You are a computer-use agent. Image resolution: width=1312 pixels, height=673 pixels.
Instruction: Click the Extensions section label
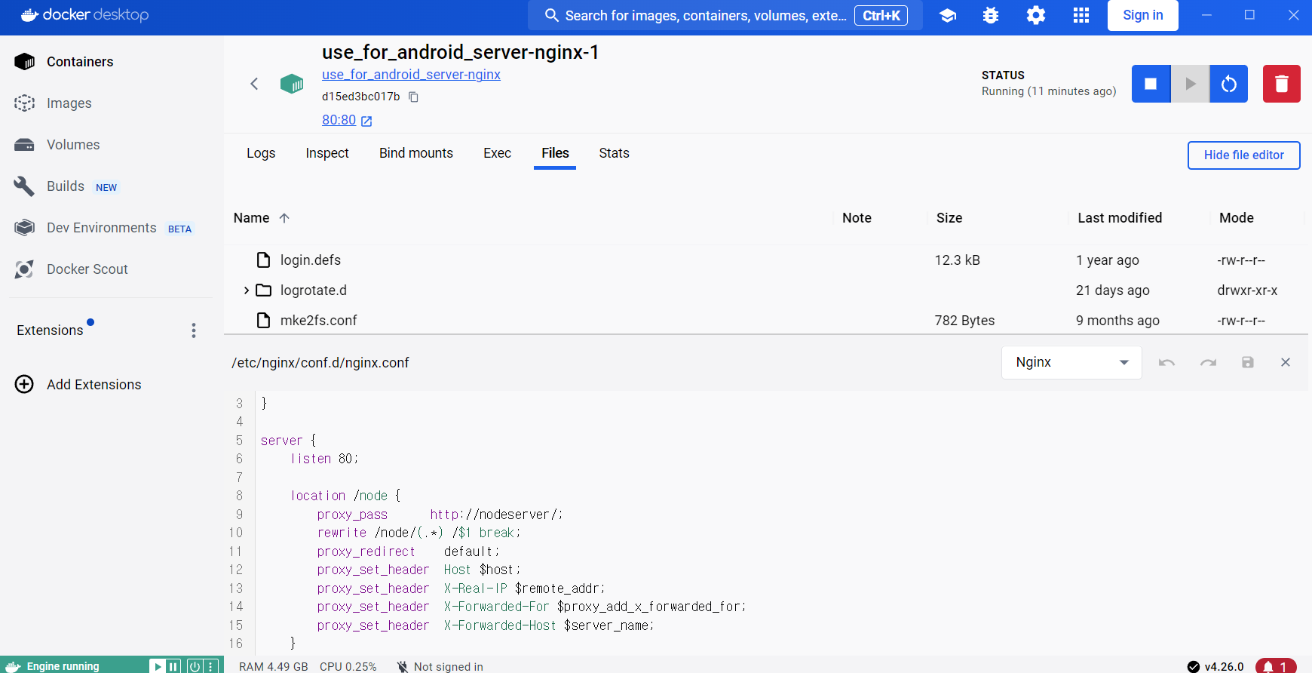50,330
